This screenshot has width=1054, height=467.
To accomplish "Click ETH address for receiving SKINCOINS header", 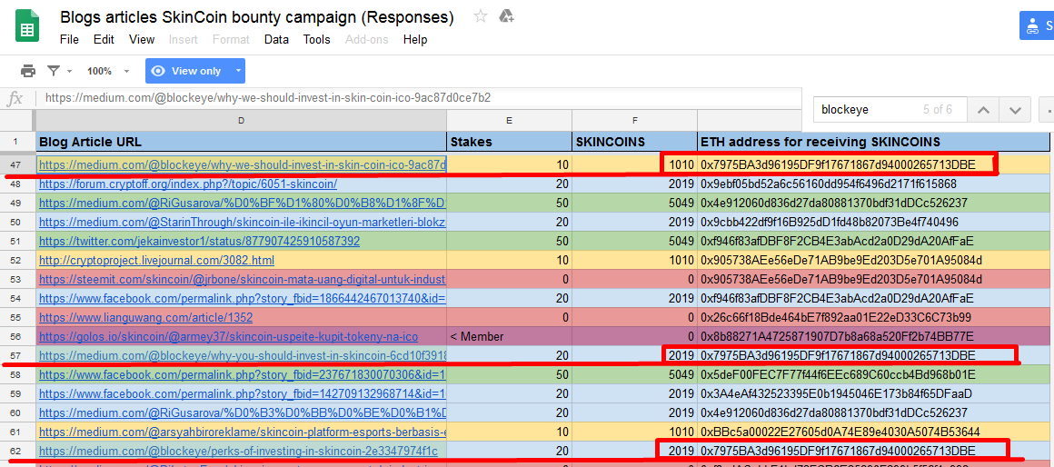I will pyautogui.click(x=874, y=142).
